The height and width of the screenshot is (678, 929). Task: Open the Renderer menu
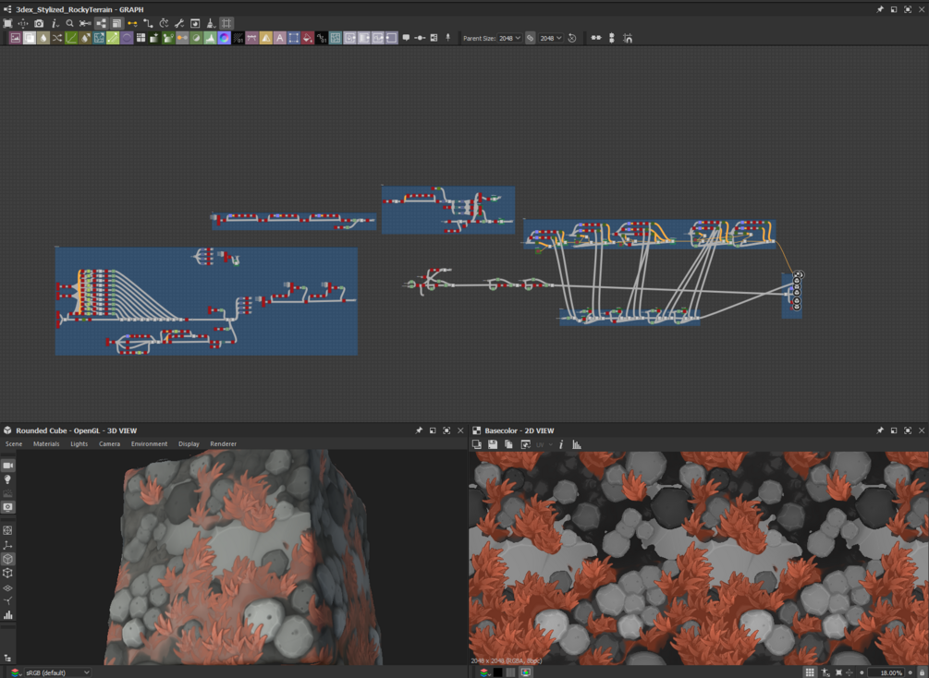pyautogui.click(x=223, y=443)
